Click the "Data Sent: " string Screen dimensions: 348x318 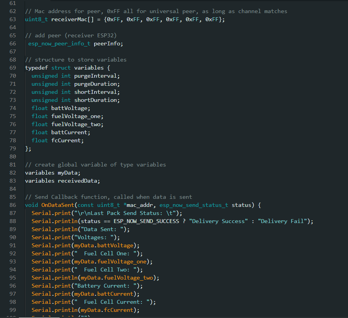click(x=102, y=229)
